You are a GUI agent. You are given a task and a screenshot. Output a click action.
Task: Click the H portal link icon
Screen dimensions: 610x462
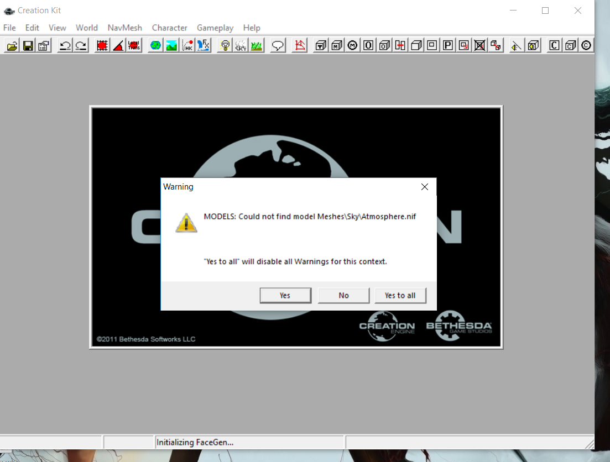click(x=400, y=45)
